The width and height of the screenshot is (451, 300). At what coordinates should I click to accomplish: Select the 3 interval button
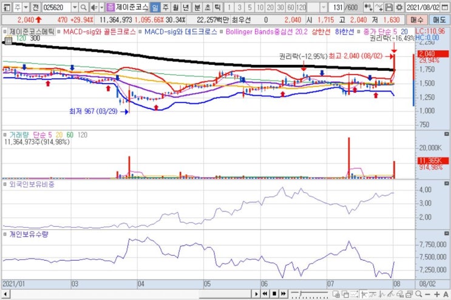239,7
